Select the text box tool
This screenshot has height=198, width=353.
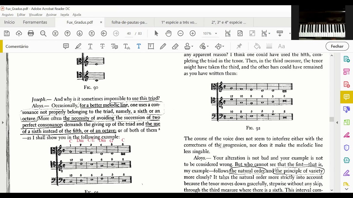pyautogui.click(x=151, y=46)
